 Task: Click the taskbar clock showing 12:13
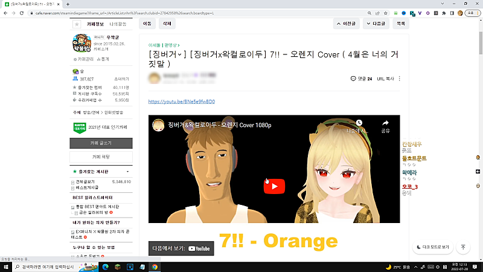[x=459, y=267]
